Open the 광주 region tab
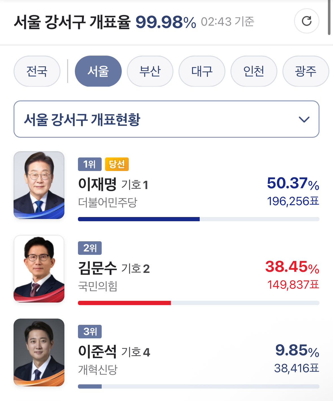 (306, 71)
